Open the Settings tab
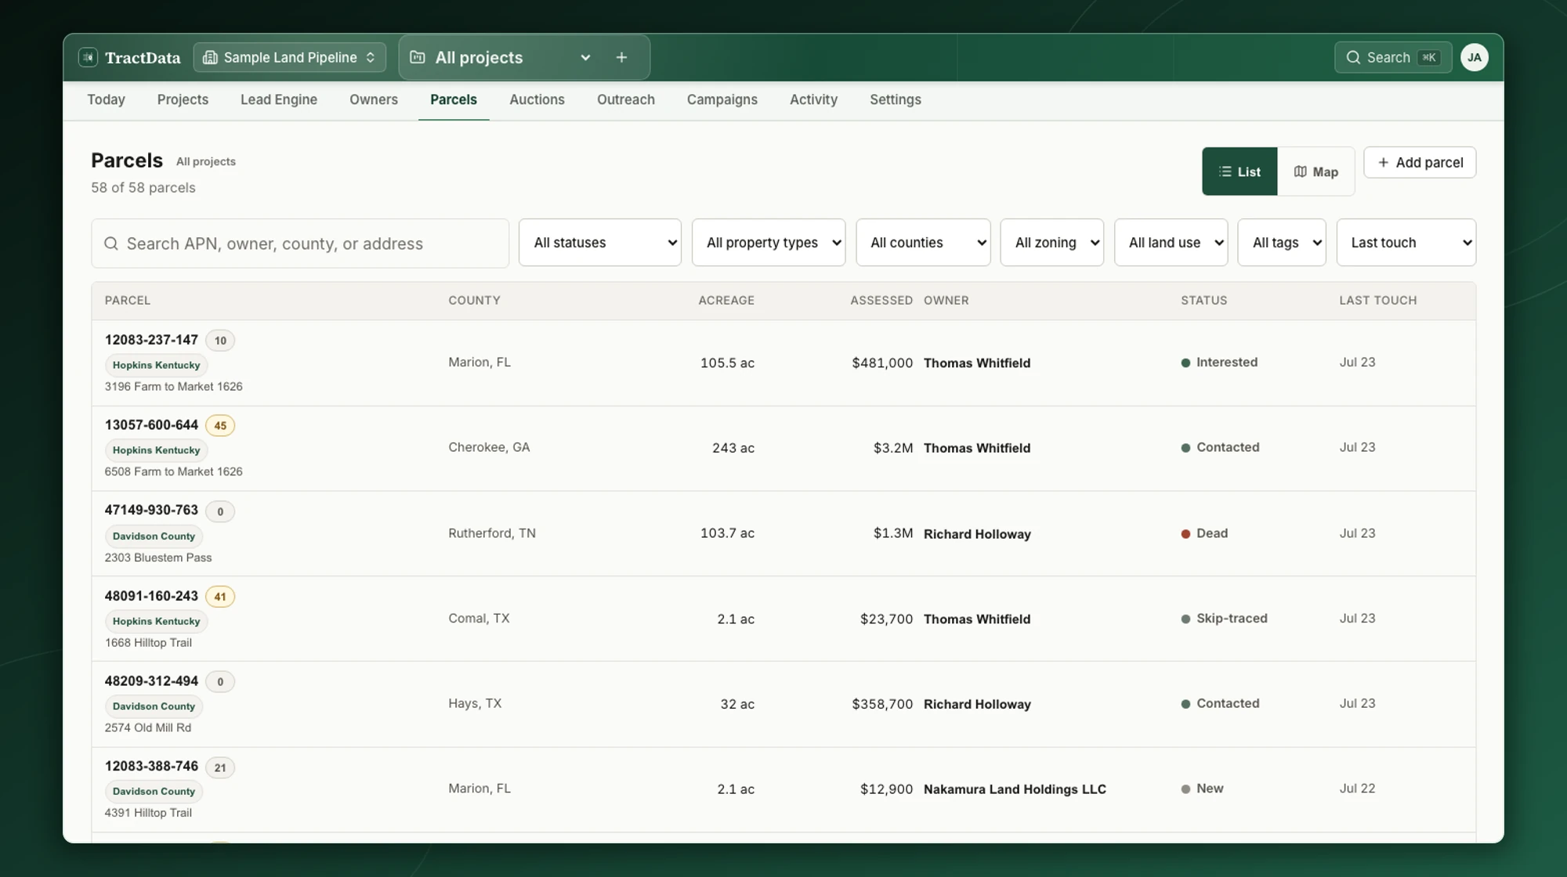The width and height of the screenshot is (1567, 877). [896, 99]
